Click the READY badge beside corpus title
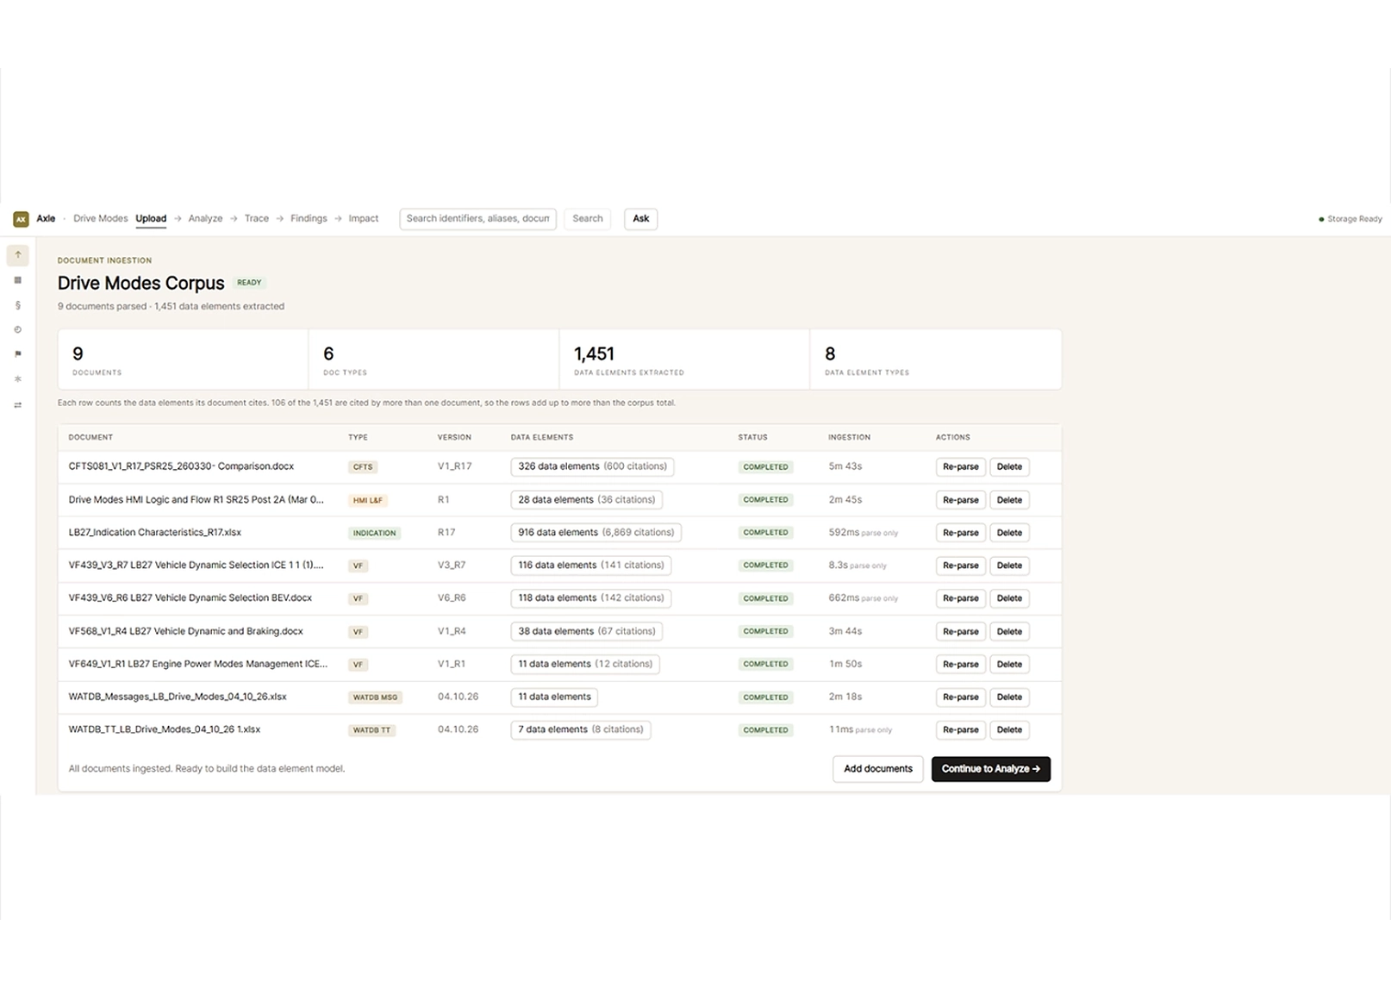The height and width of the screenshot is (988, 1391). [249, 283]
